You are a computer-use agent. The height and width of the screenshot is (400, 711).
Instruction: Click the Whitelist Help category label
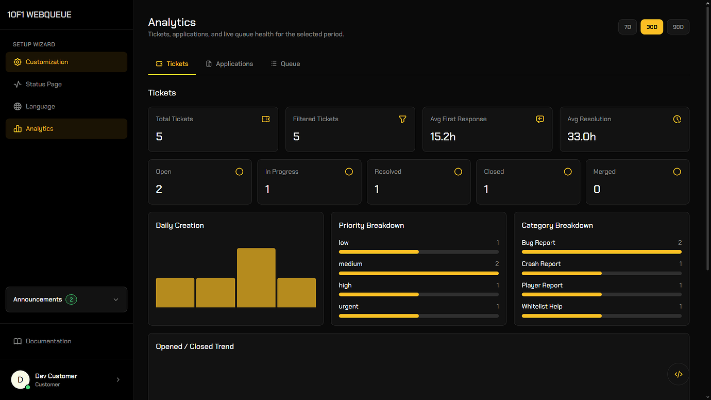(x=542, y=307)
